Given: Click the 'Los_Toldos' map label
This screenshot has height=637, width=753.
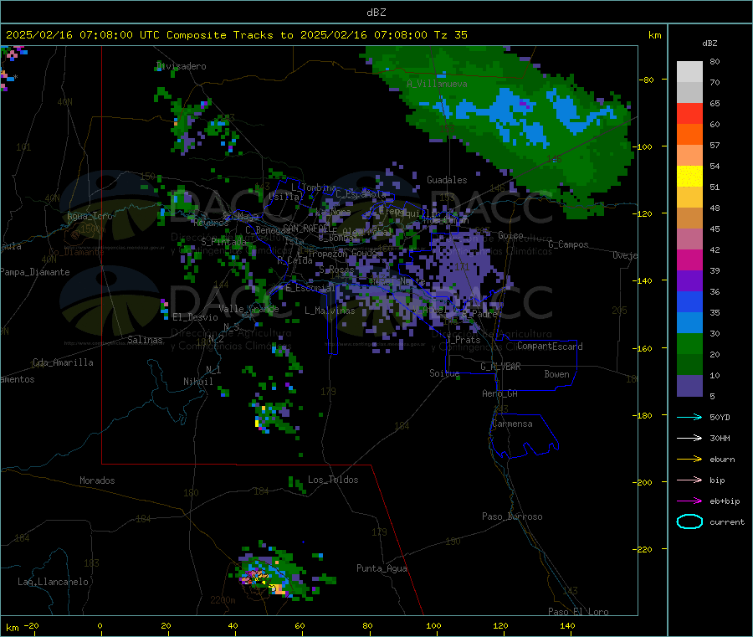Looking at the screenshot, I should click(333, 480).
